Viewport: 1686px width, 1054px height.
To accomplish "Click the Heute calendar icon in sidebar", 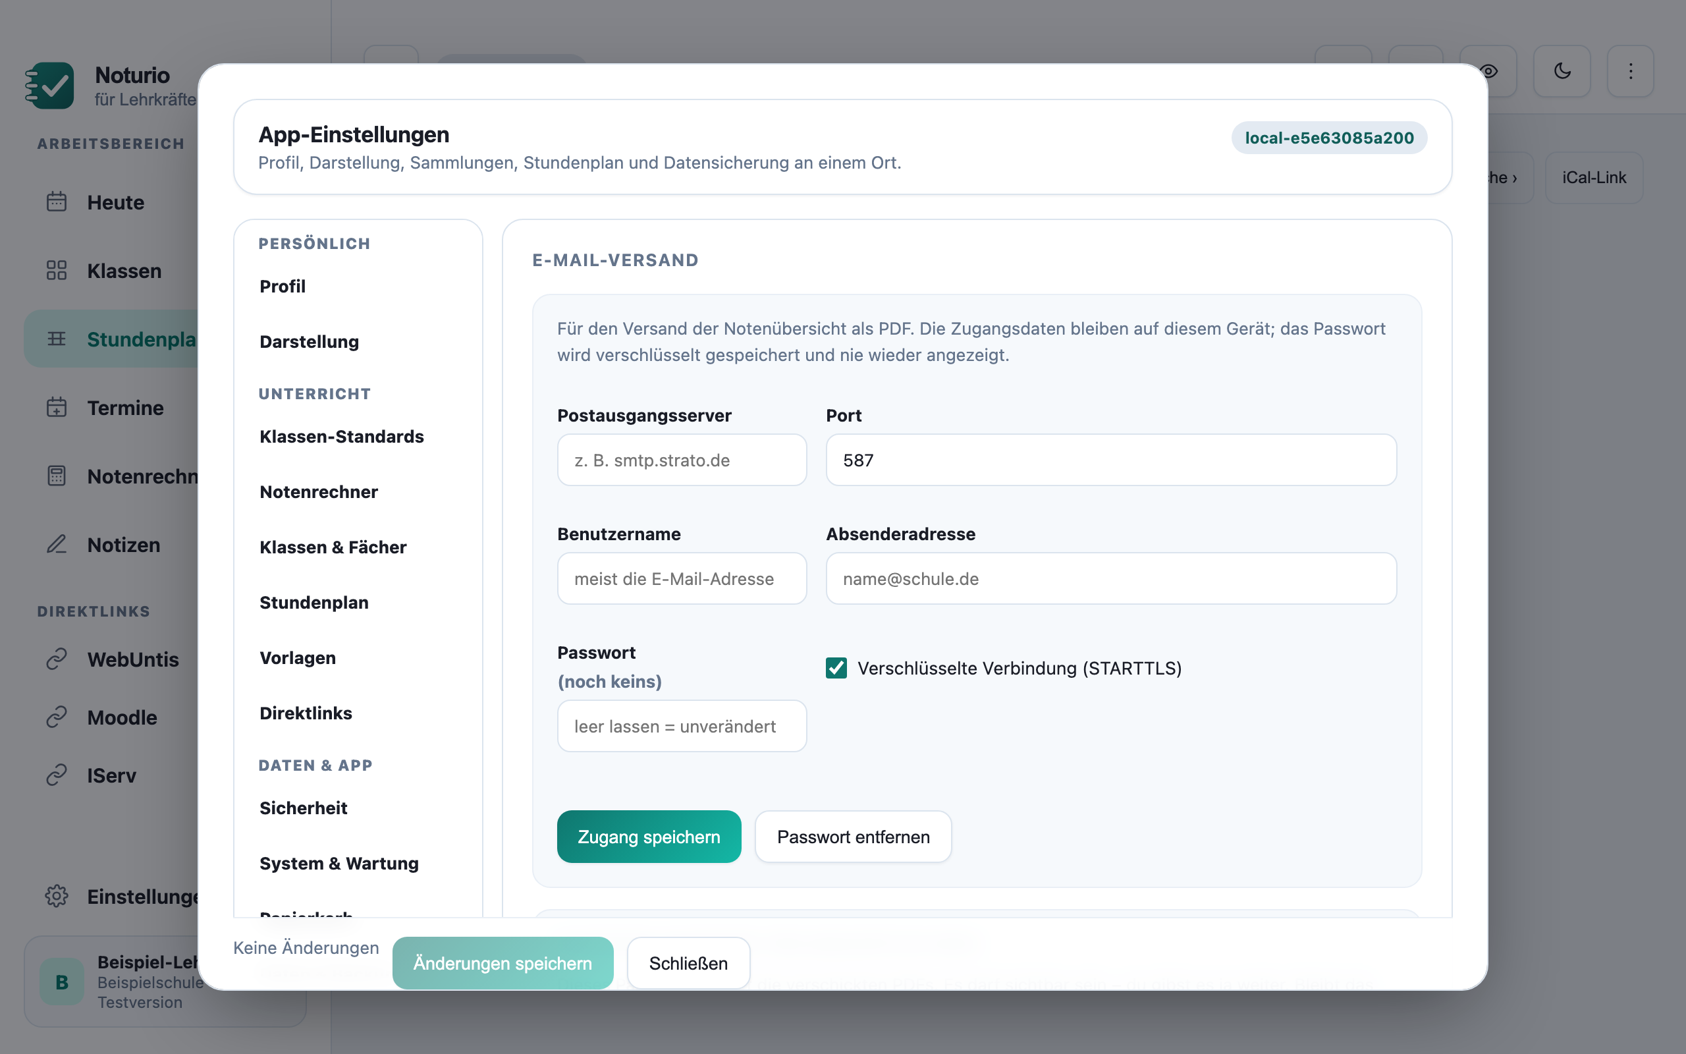I will 57,202.
